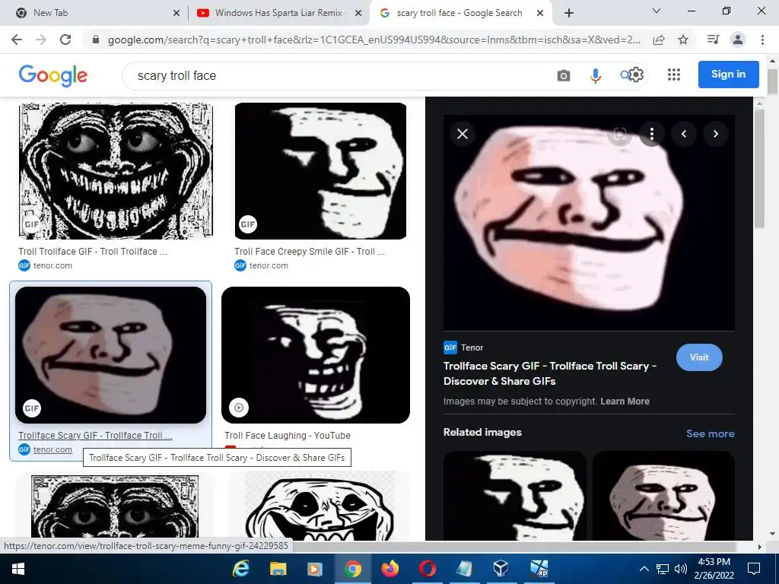
Task: Open the second related image with the pinkish face
Action: [x=663, y=496]
